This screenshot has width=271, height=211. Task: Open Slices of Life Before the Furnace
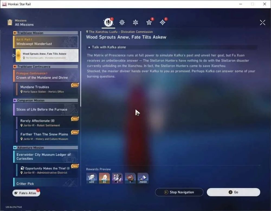pyautogui.click(x=46, y=109)
